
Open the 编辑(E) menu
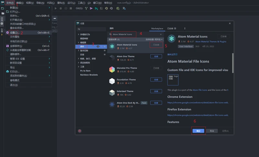[20, 3]
